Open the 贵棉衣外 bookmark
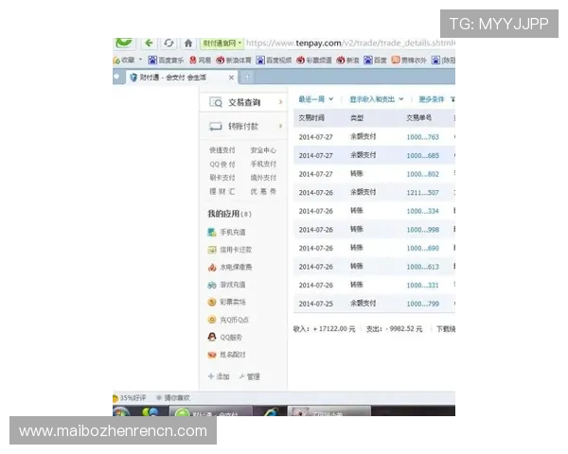Image resolution: width=568 pixels, height=454 pixels. 409,61
